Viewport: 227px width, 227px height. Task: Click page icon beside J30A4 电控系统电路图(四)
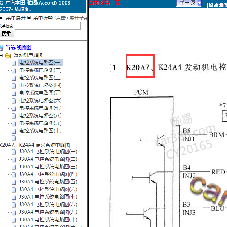[14, 174]
